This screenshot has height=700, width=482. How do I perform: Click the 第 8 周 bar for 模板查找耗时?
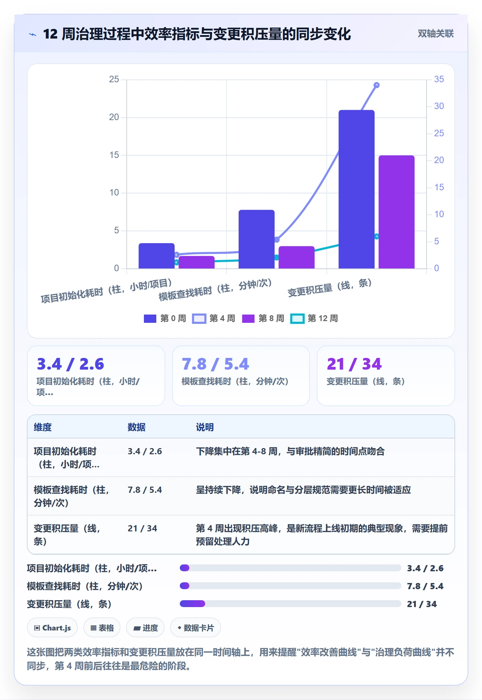[x=296, y=257]
